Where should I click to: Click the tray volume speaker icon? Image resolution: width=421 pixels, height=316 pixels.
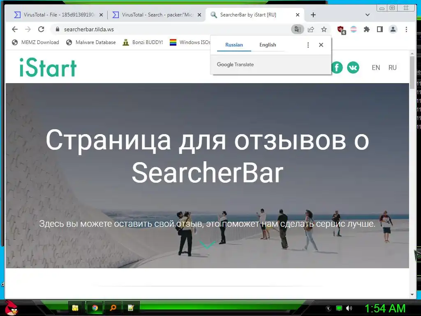pyautogui.click(x=349, y=308)
